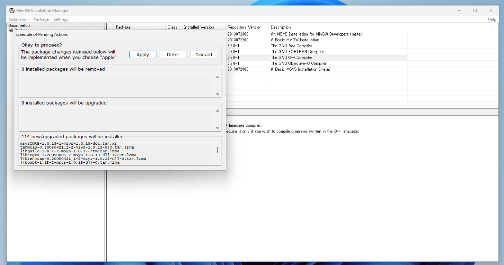Minimize the MinGW Installation Manager window

[x=459, y=10]
